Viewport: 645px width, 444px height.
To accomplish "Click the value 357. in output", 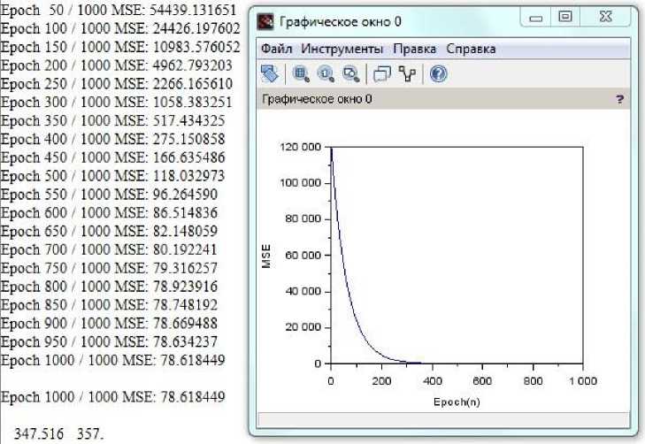I will [x=90, y=434].
